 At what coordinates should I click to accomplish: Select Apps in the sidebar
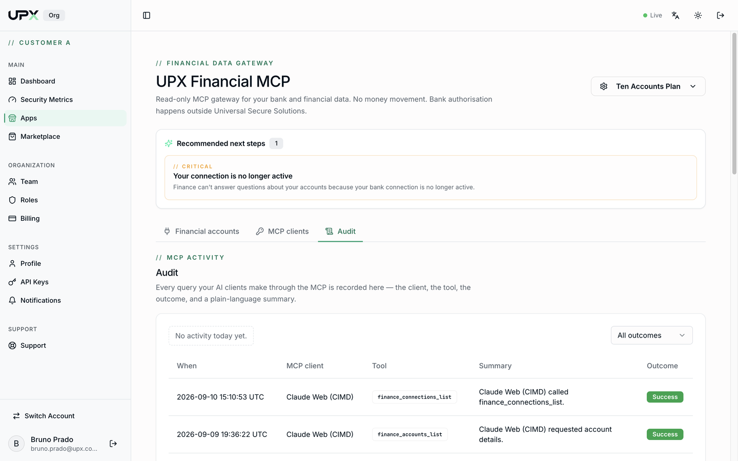[x=65, y=118]
